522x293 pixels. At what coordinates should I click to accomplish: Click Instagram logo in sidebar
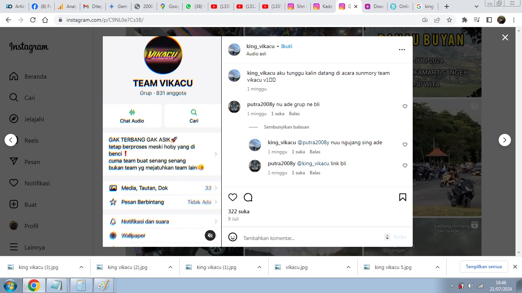point(29,47)
